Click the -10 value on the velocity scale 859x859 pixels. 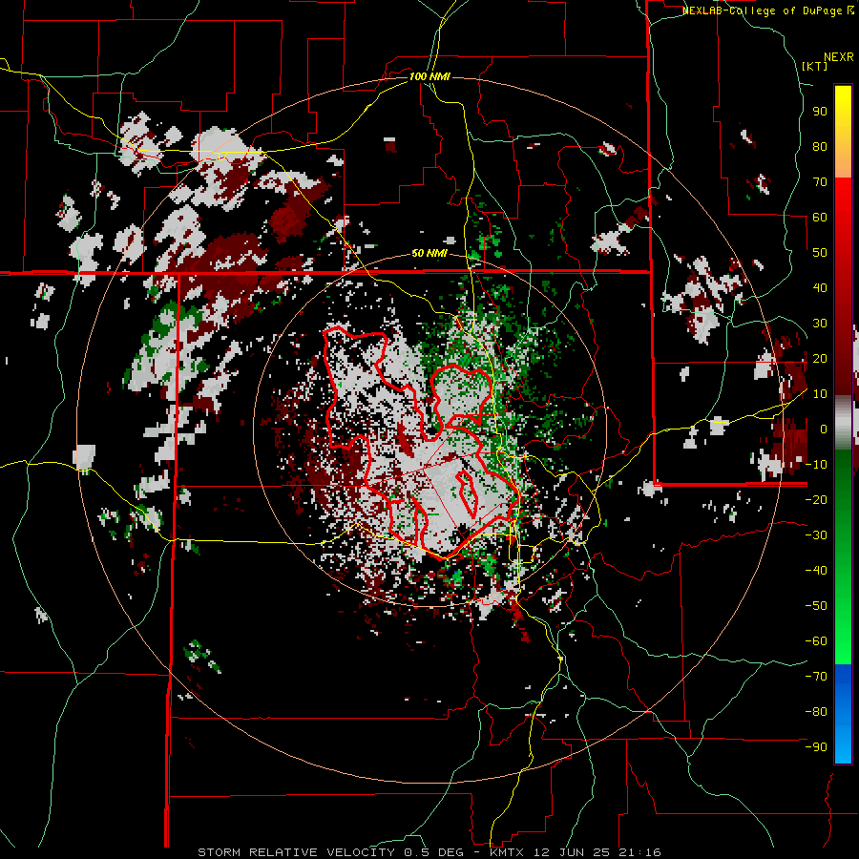point(816,465)
